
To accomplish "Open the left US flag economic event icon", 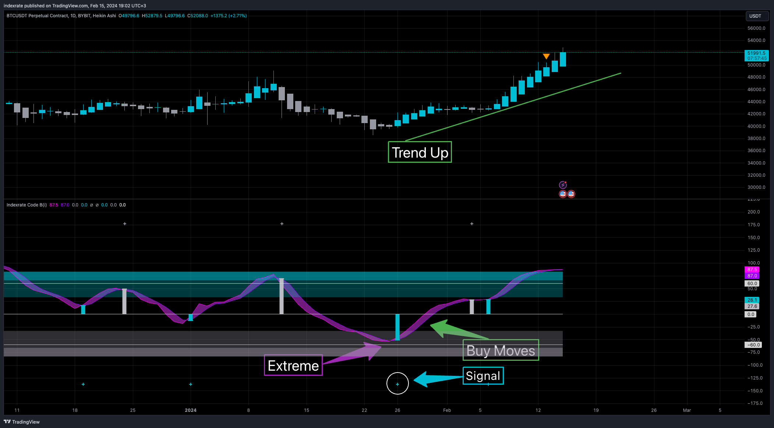I will click(563, 194).
